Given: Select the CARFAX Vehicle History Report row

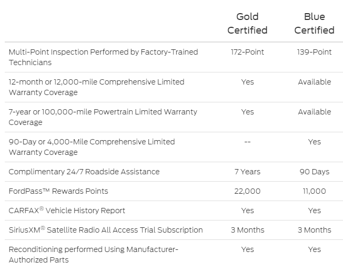Looking at the screenshot, I should pos(174,211).
